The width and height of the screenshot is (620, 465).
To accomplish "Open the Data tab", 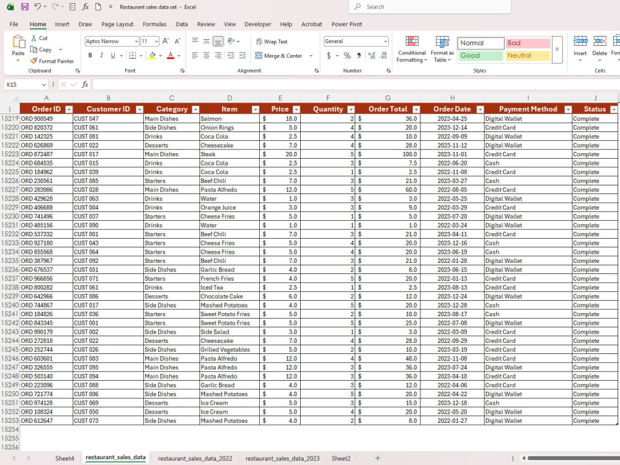I will [182, 24].
